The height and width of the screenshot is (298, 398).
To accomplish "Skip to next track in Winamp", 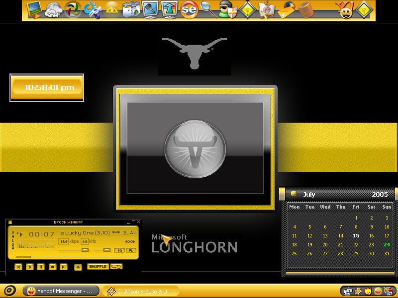I will click(64, 267).
